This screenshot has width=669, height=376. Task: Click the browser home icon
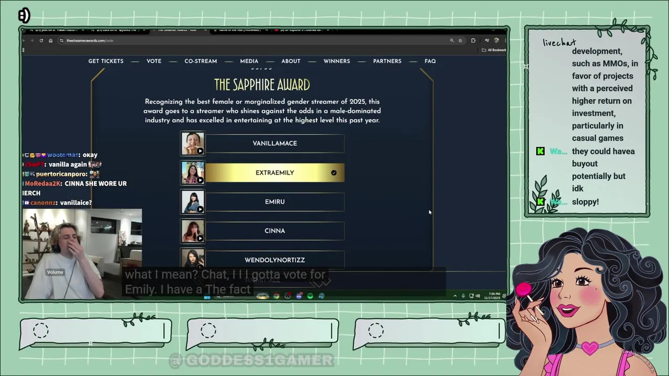(50, 41)
